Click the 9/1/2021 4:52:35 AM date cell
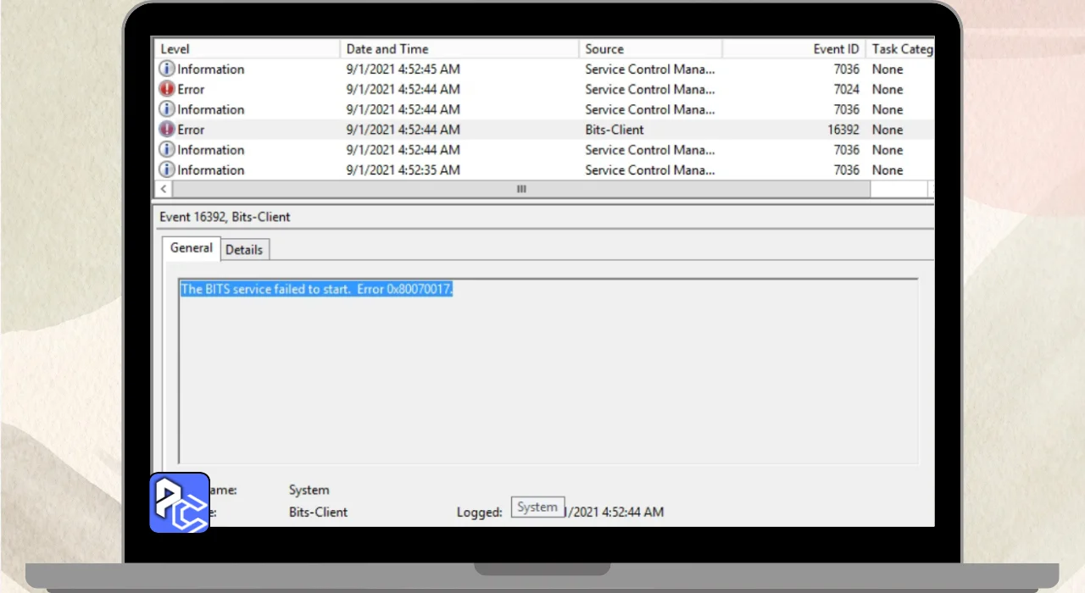Image resolution: width=1085 pixels, height=593 pixels. tap(403, 169)
